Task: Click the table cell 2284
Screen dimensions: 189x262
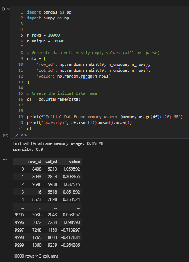Action: [x=52, y=222]
